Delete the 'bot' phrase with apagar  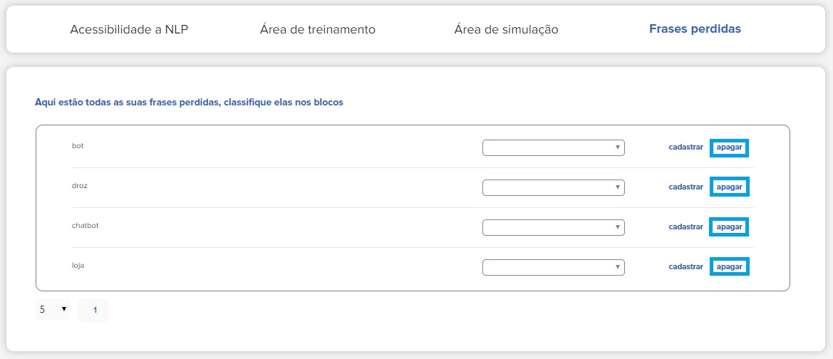point(730,147)
